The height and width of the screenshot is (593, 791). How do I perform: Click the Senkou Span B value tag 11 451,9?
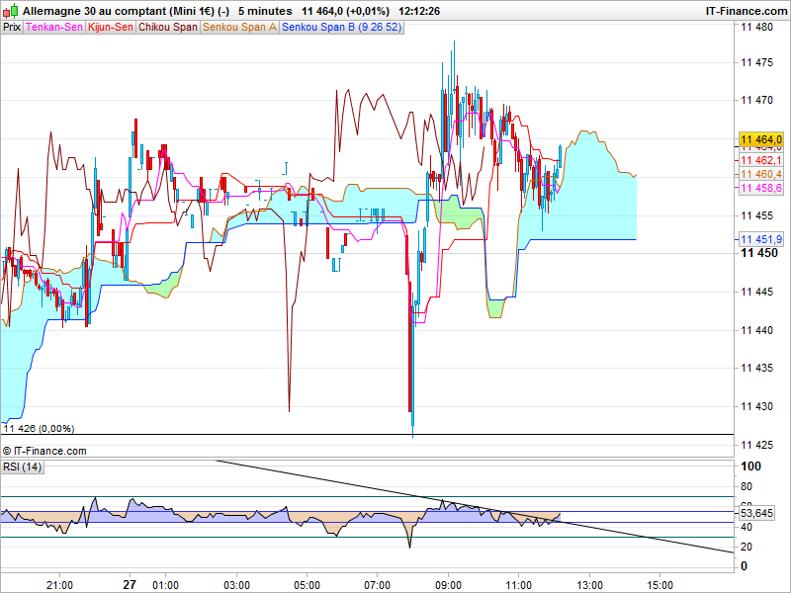tap(761, 239)
